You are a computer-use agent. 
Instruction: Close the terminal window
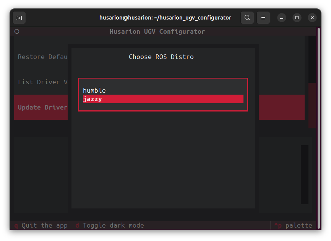(312, 18)
